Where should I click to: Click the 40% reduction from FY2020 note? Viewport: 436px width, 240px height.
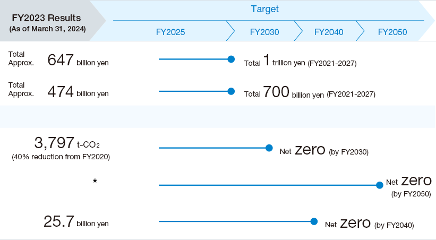point(61,157)
